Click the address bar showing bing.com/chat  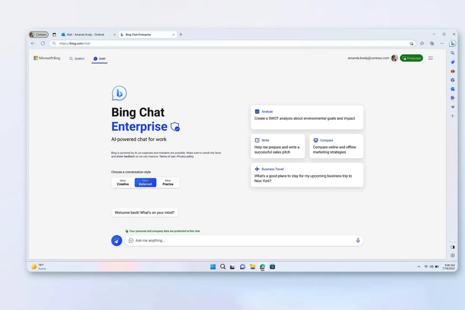(x=232, y=43)
